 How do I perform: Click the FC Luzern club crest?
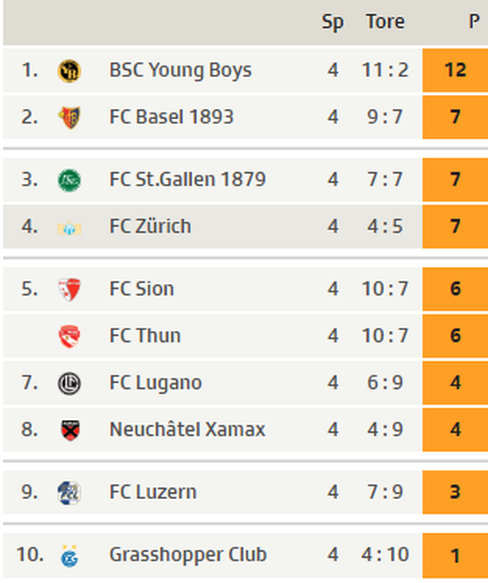[x=70, y=492]
